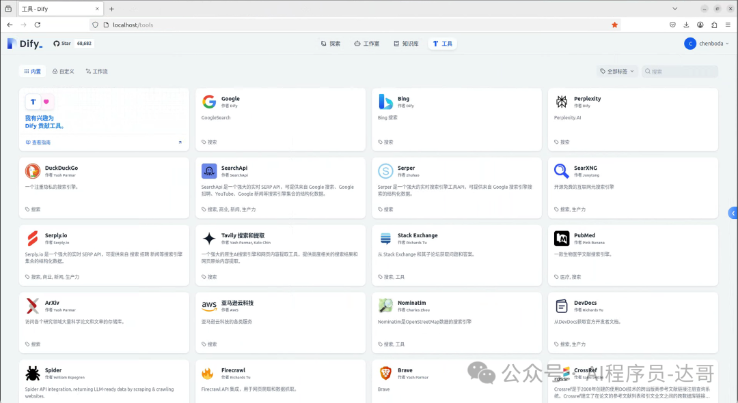738x403 pixels.
Task: Click the Stack Exchange icon
Action: 385,239
